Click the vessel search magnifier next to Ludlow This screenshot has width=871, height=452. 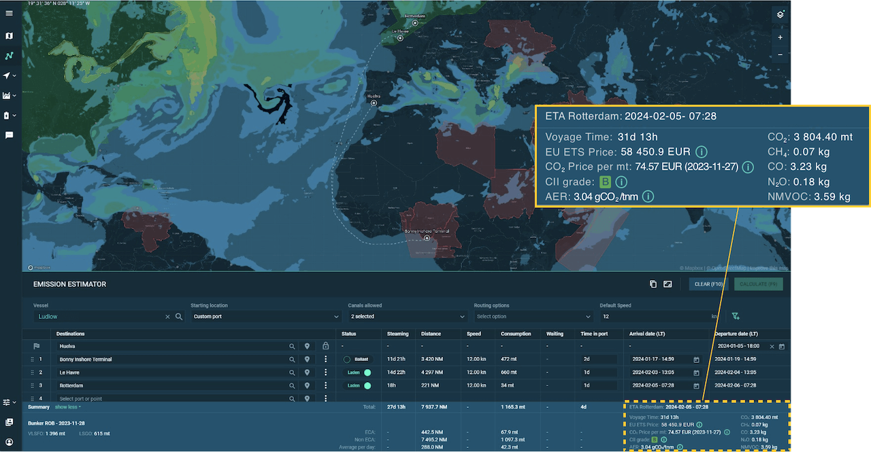point(177,316)
